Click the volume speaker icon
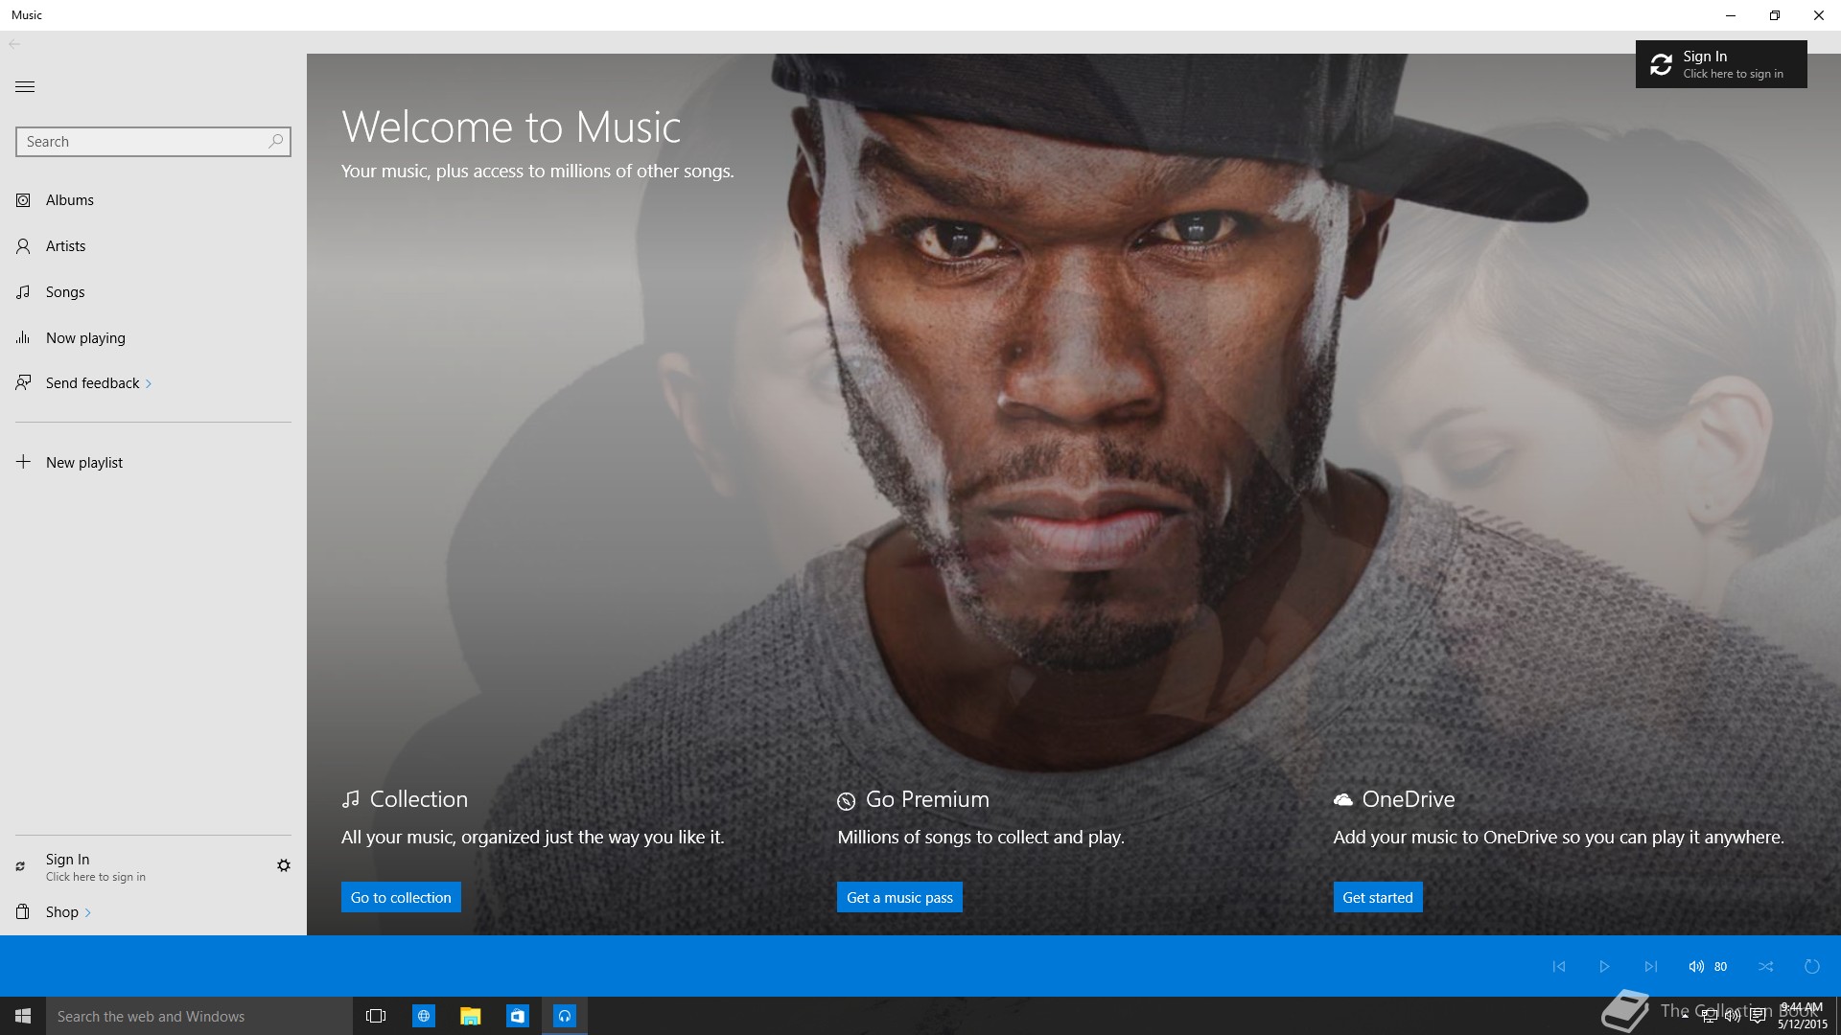This screenshot has width=1841, height=1035. (1696, 966)
